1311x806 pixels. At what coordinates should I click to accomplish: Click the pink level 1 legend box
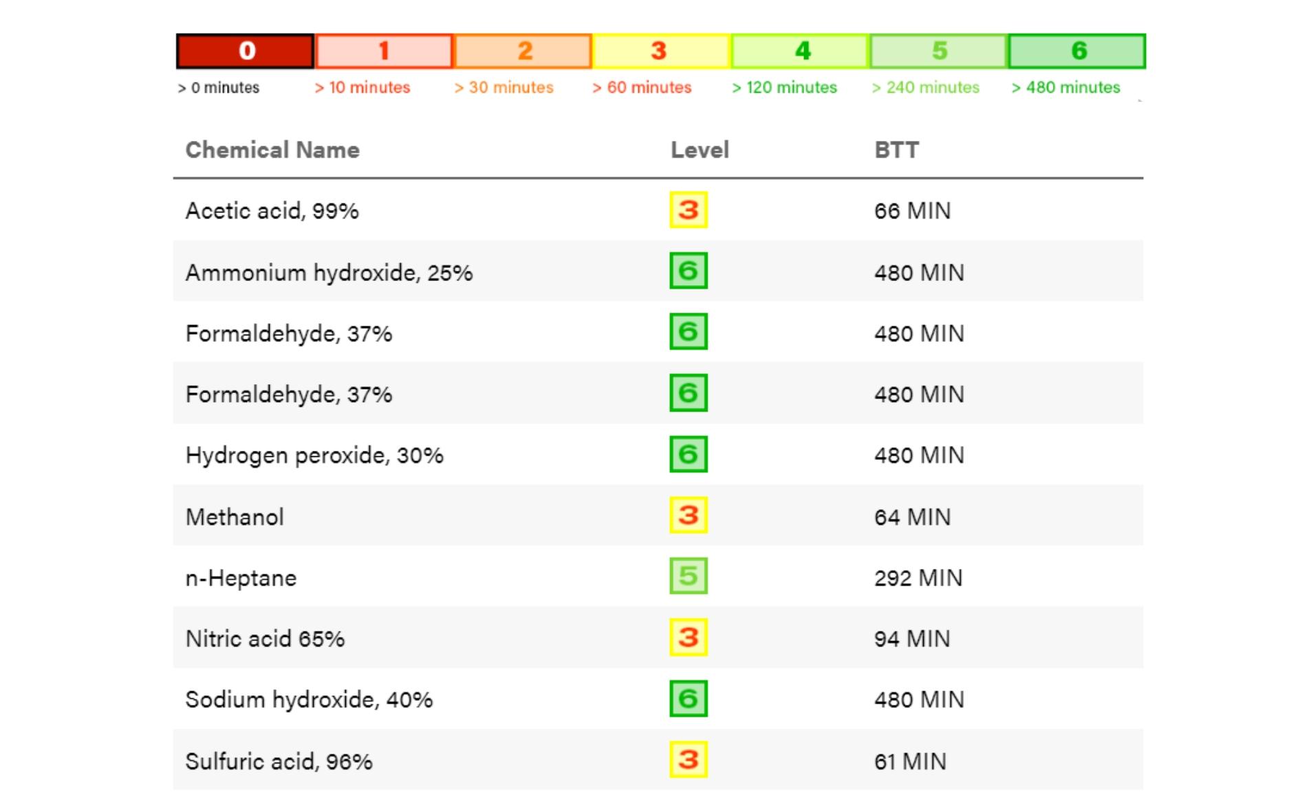coord(384,51)
